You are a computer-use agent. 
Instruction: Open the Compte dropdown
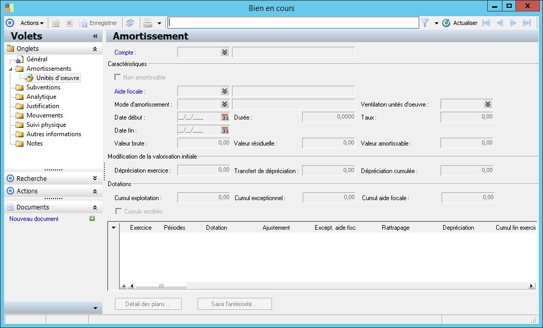pyautogui.click(x=224, y=52)
